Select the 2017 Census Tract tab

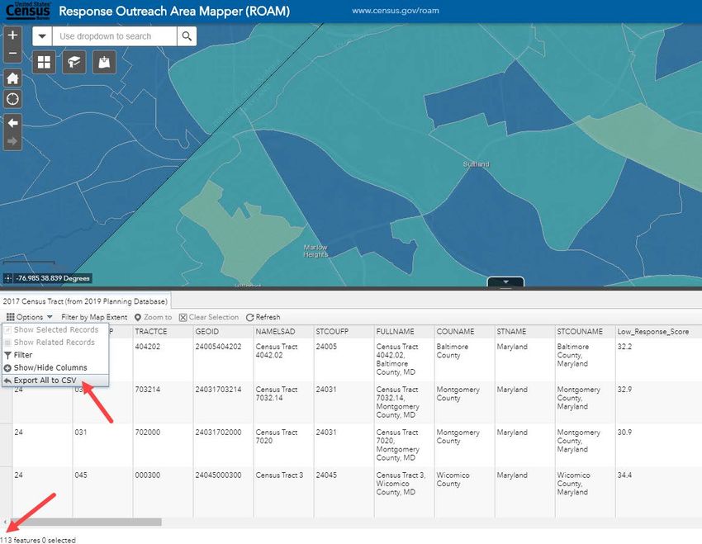point(85,301)
